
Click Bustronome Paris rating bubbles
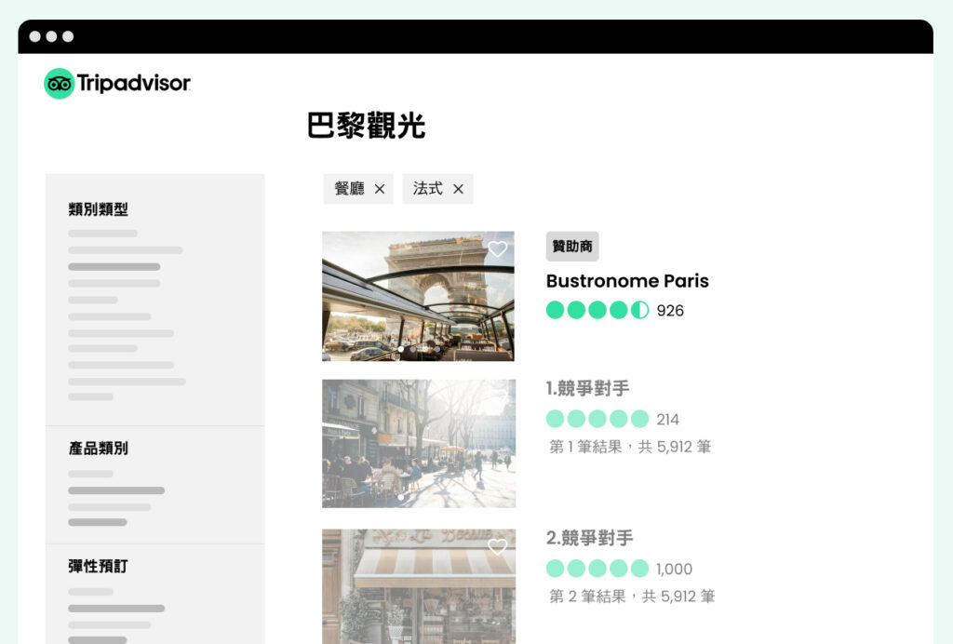[597, 310]
